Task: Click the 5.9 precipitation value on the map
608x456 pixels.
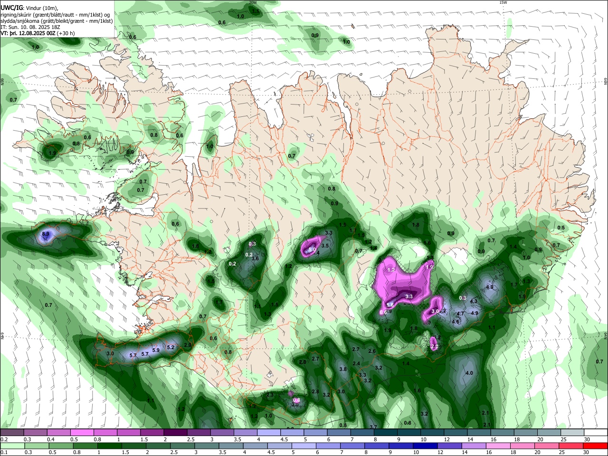Action: [x=156, y=351]
